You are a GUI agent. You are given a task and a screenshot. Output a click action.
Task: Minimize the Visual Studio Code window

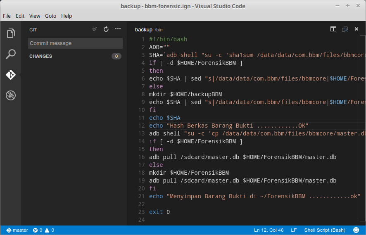pyautogui.click(x=337, y=6)
